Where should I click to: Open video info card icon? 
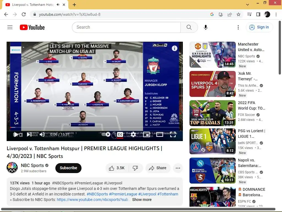(174, 48)
